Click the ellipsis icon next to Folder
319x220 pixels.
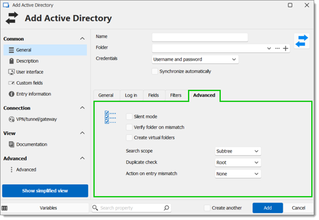277,49
